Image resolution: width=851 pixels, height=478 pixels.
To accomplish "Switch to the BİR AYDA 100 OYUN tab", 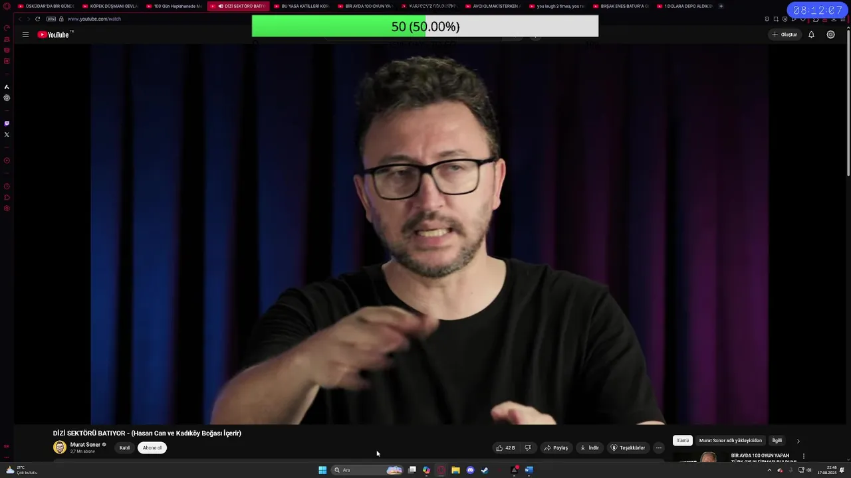I will click(x=365, y=6).
